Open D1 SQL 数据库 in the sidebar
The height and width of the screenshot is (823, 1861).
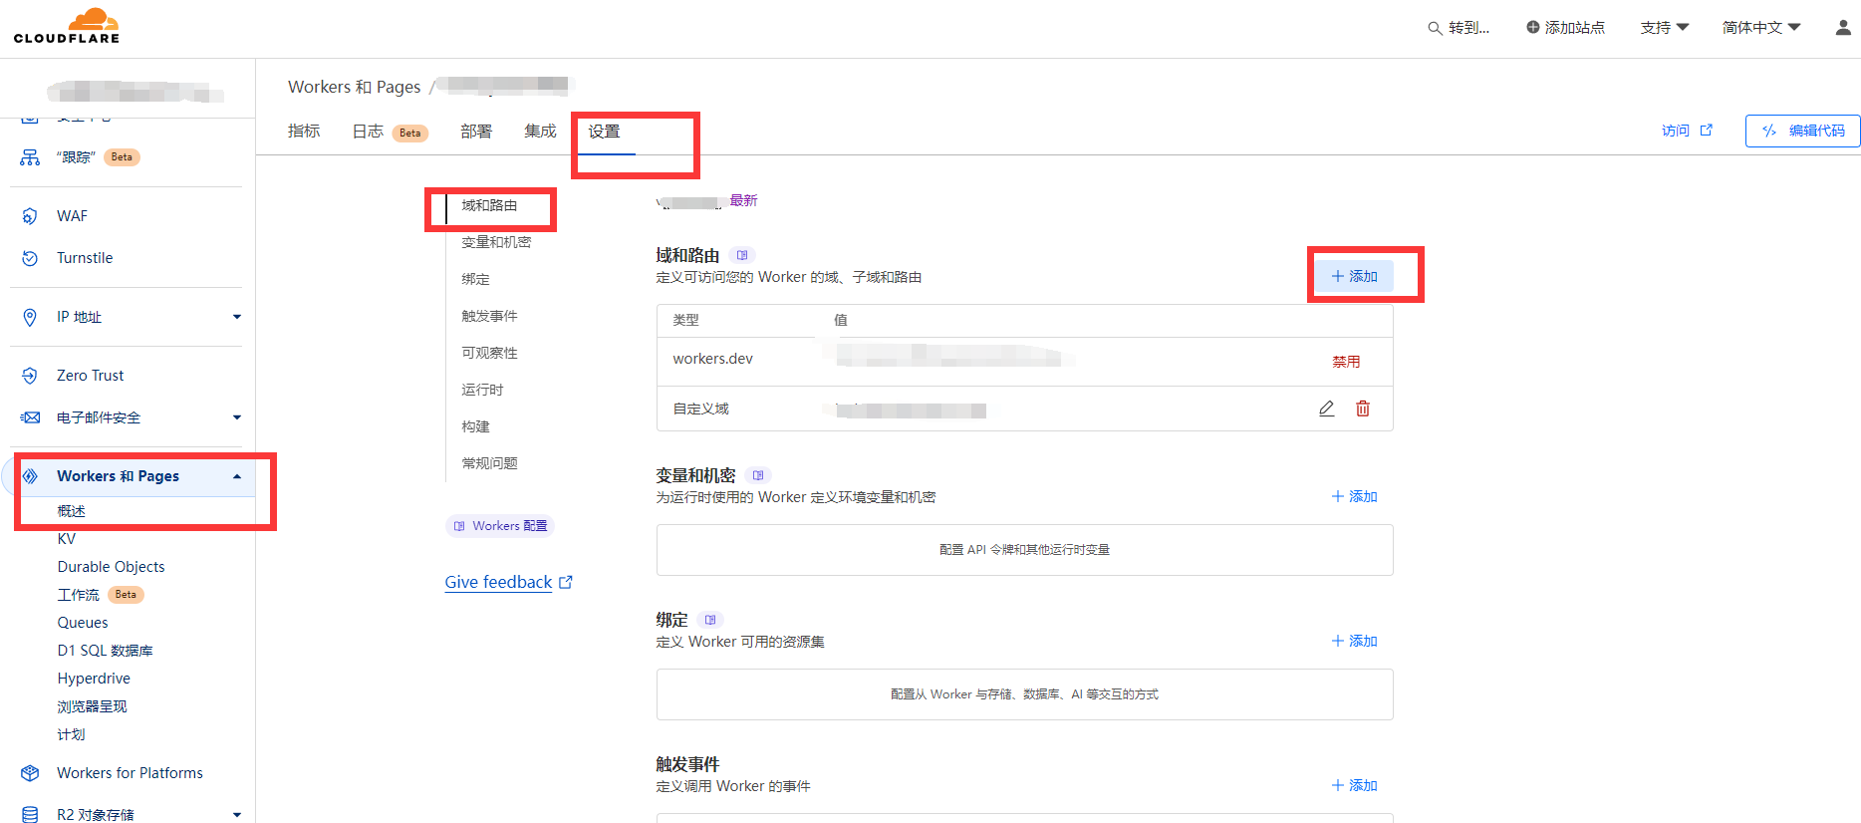click(105, 651)
